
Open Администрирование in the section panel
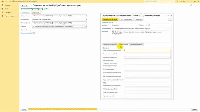(x=11, y=16)
